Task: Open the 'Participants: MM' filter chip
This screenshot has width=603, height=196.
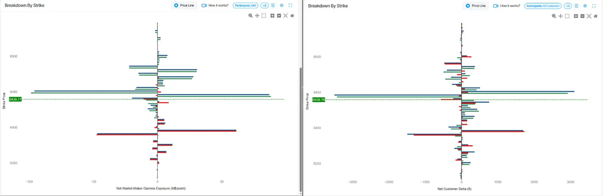Action: tap(245, 6)
